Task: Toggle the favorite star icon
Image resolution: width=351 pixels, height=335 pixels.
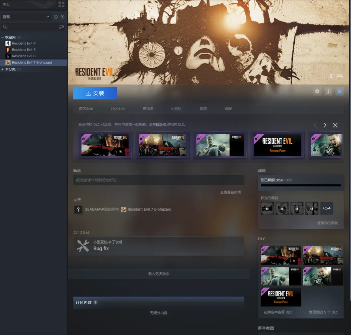Action: click(x=340, y=91)
